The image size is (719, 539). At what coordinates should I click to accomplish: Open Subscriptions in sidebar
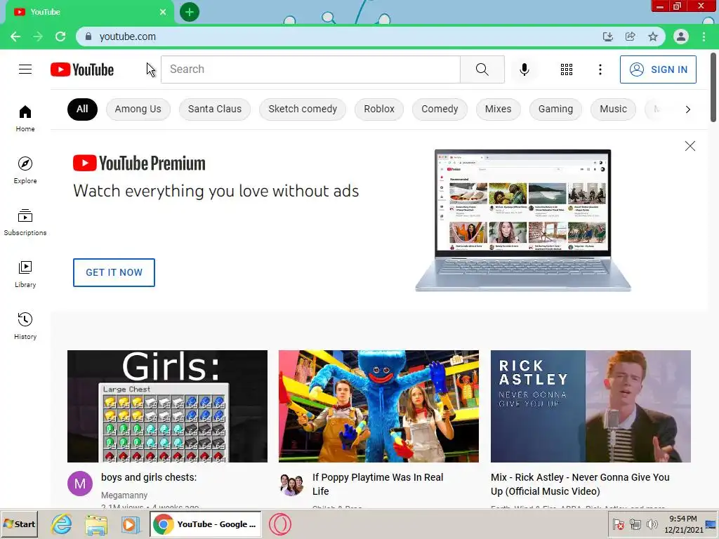point(25,222)
